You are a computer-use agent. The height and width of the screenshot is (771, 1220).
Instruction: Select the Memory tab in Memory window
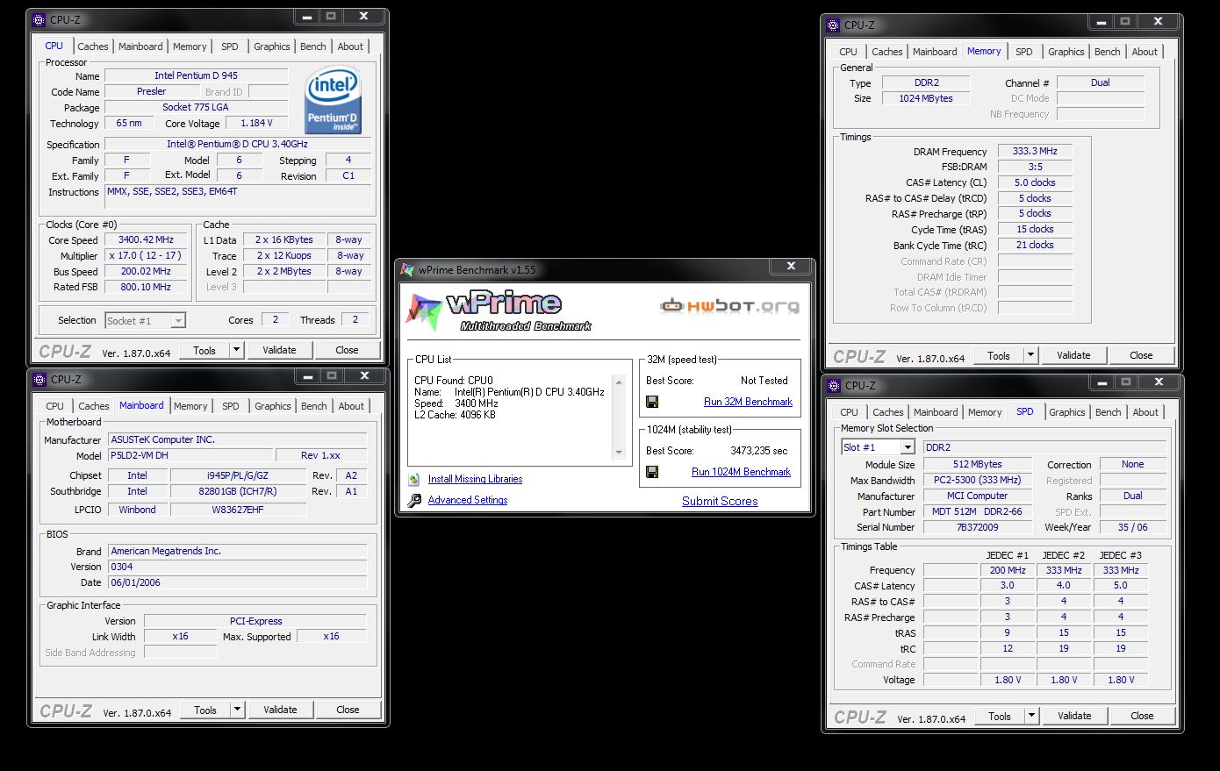(984, 51)
